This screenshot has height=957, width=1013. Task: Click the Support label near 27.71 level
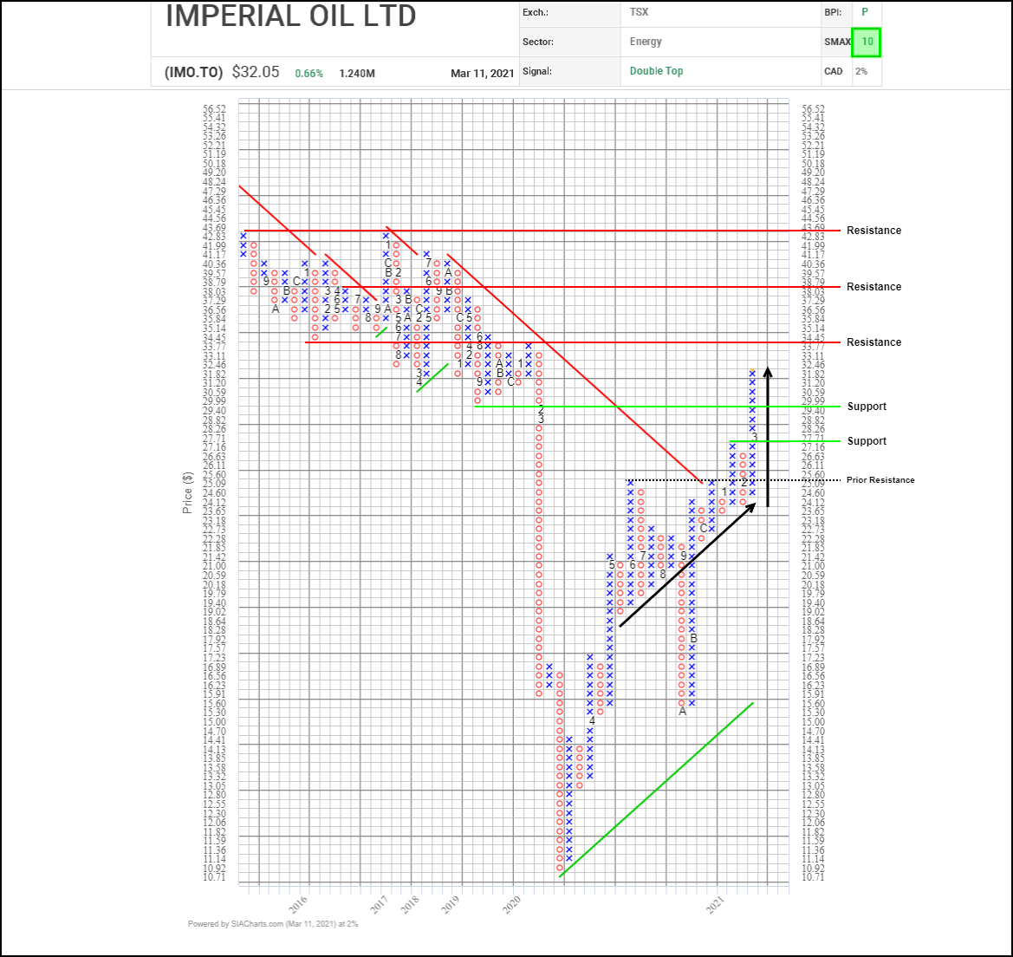tap(867, 441)
